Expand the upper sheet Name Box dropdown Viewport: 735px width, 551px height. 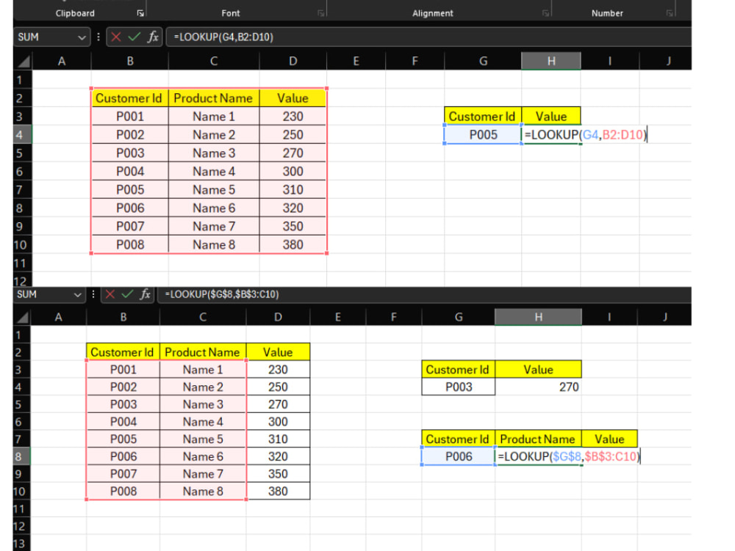(x=82, y=37)
